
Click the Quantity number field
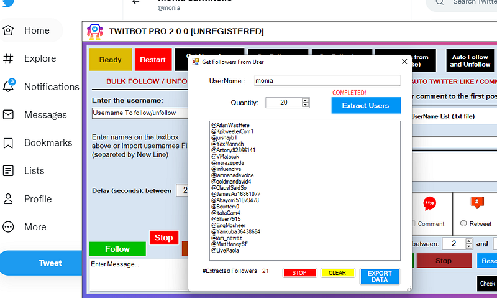284,103
